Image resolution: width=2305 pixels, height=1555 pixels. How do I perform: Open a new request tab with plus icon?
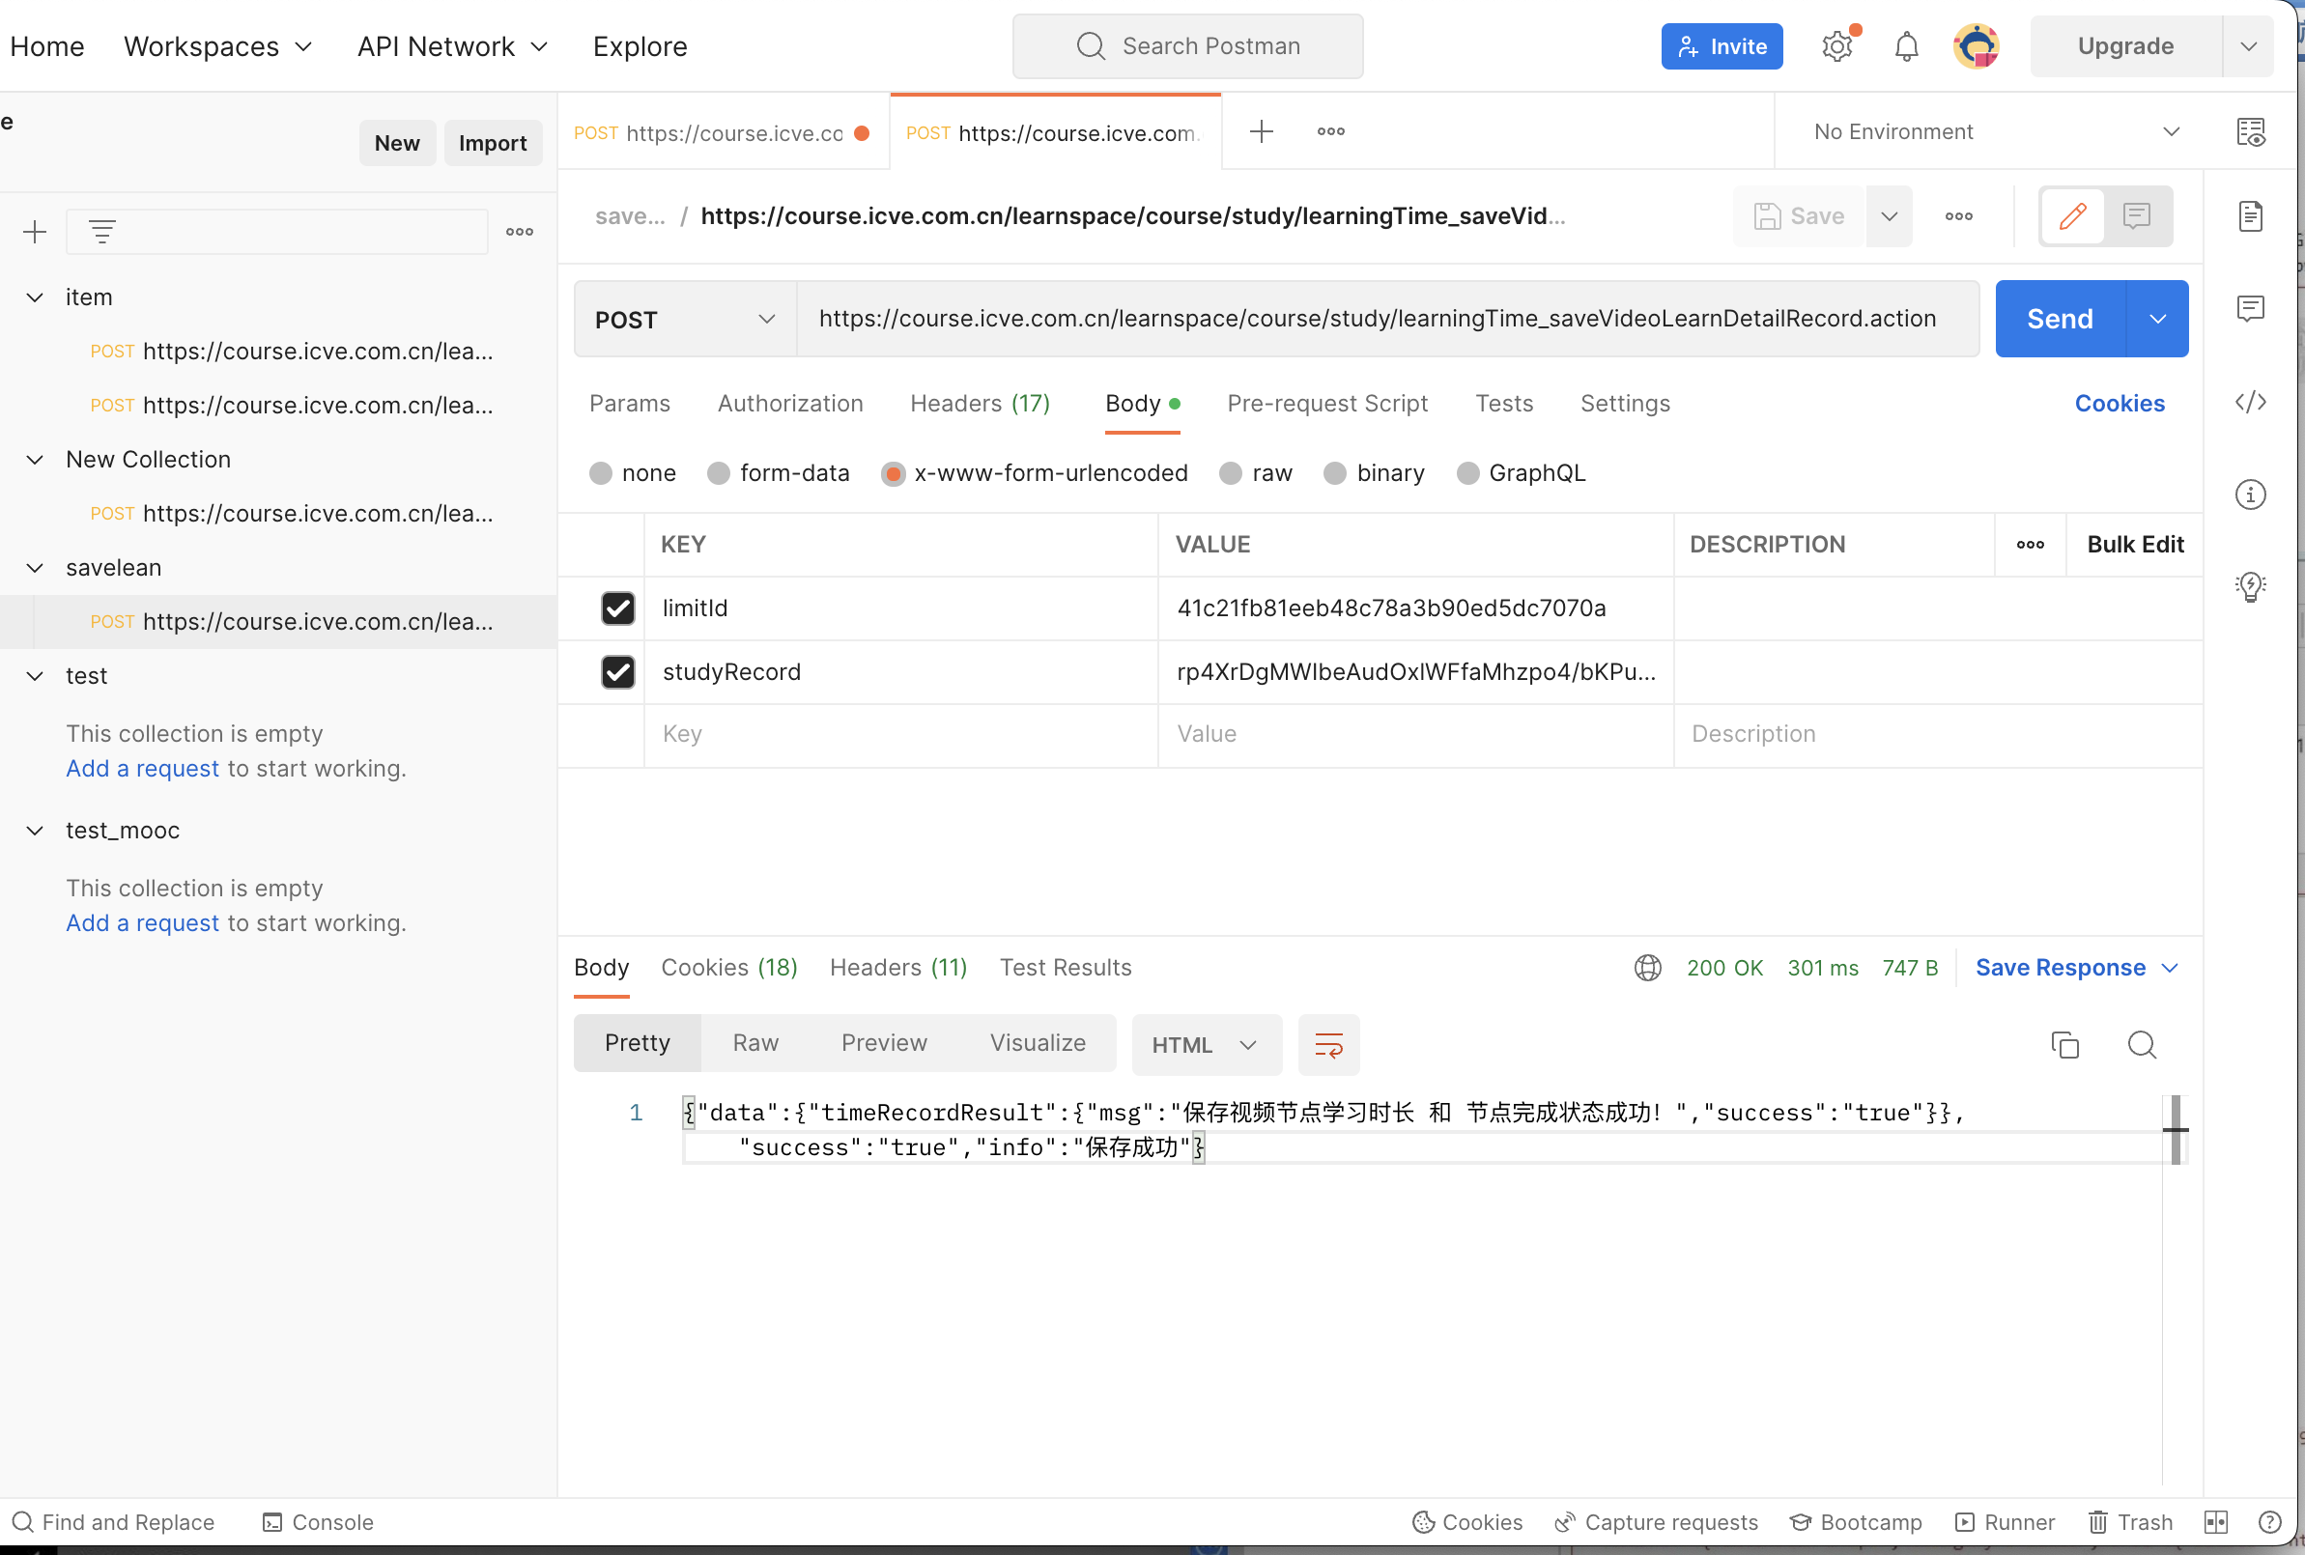tap(1261, 131)
